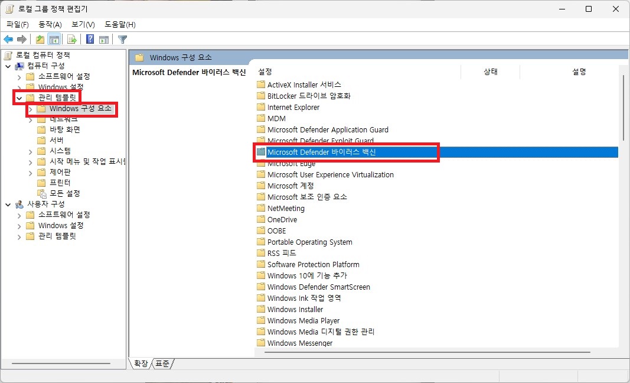Open the 동작(A) menu
This screenshot has height=383, width=630.
click(x=50, y=25)
